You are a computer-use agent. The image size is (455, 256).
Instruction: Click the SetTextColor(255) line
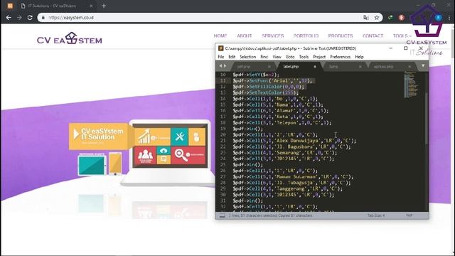(x=265, y=92)
